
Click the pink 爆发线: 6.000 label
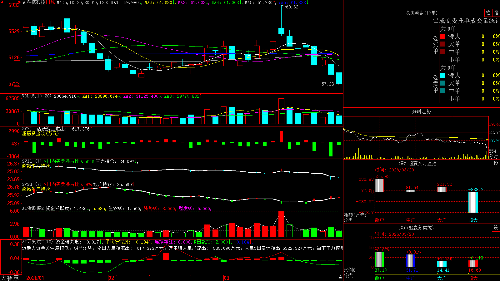point(194,208)
